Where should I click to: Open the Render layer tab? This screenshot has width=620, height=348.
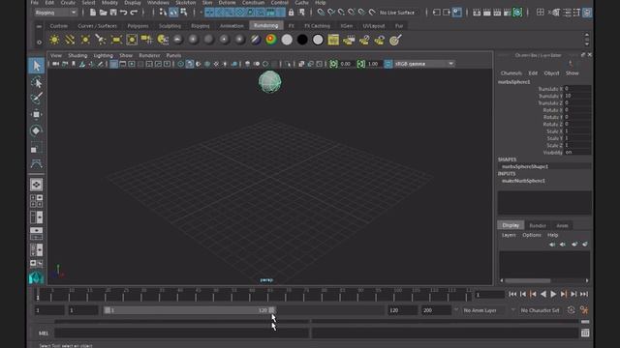(x=538, y=225)
